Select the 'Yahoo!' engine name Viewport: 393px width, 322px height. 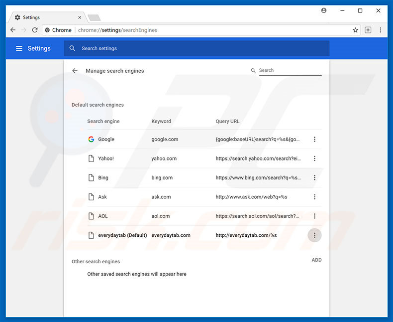(x=106, y=159)
